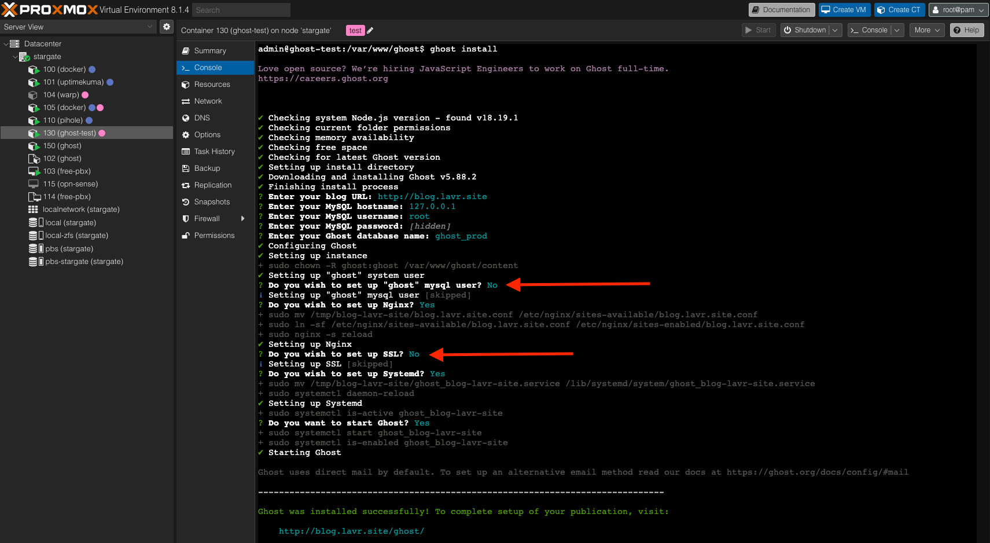Viewport: 990px width, 543px height.
Task: Open the Shutdown options dropdown arrow
Action: (835, 30)
